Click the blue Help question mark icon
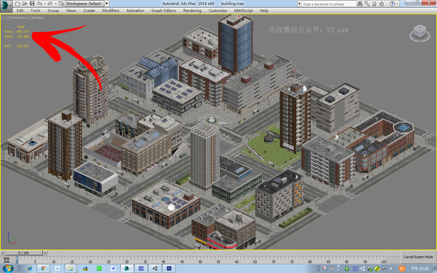This screenshot has height=273, width=437. (392, 4)
